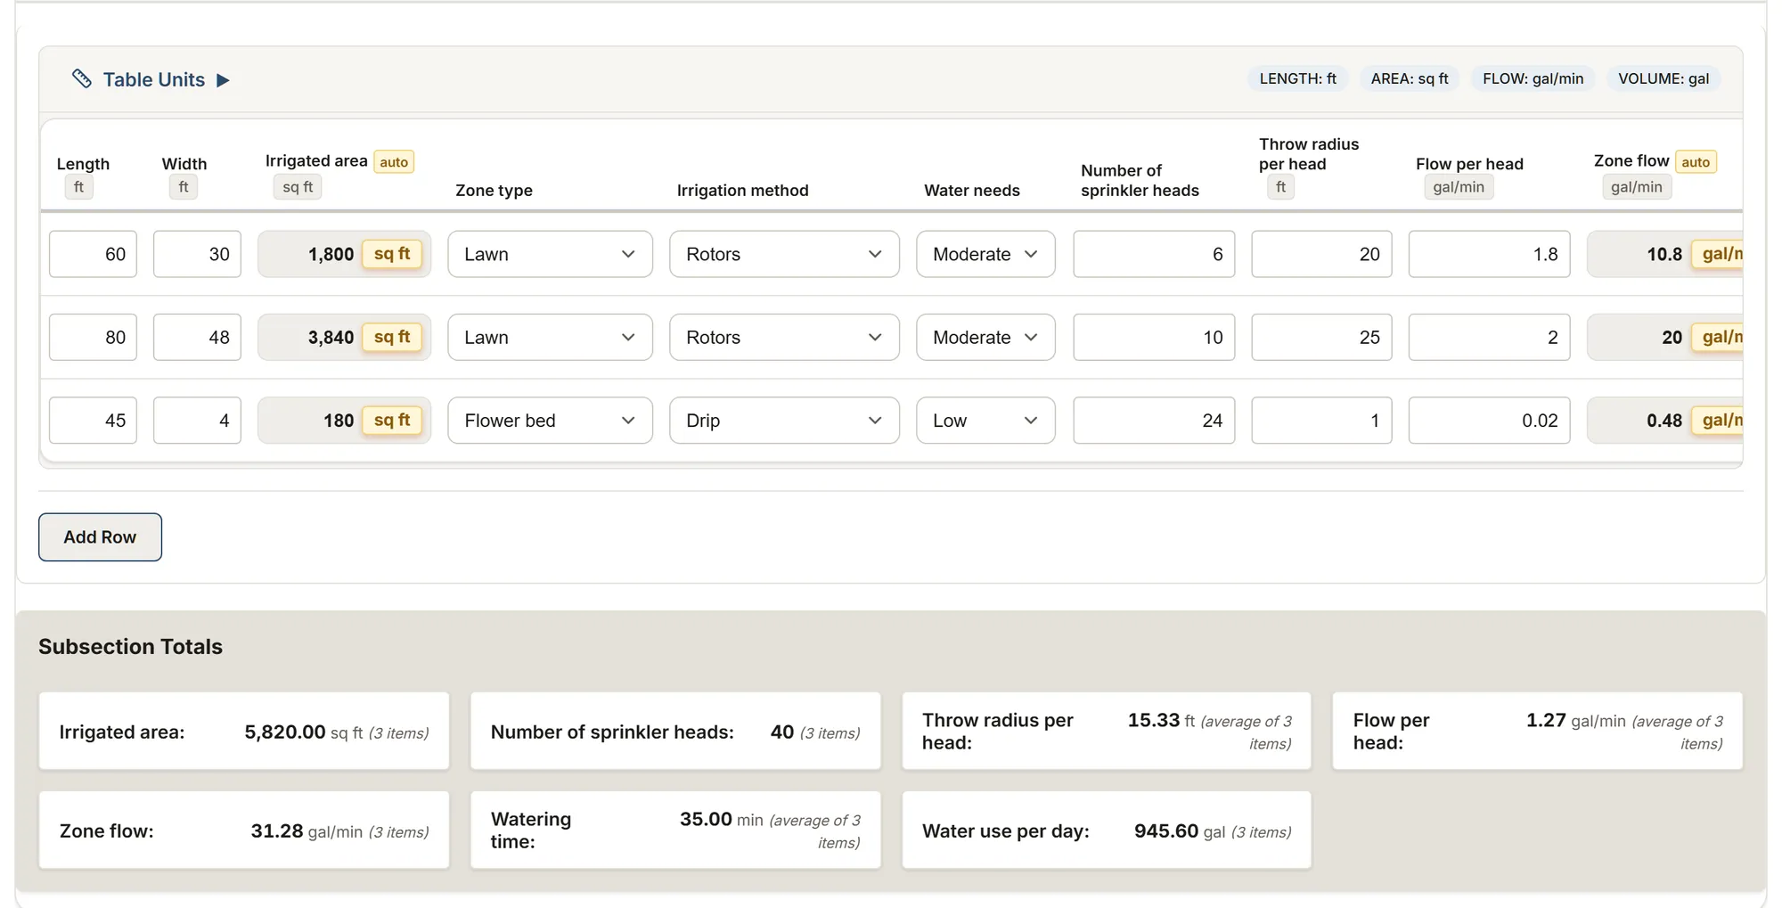
Task: Click the VOLUME: gal unit chip
Action: [1663, 78]
